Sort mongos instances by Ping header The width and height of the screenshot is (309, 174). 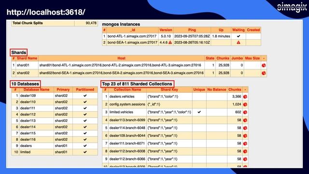coord(192,30)
